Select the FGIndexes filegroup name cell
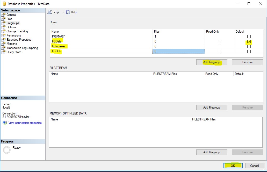 click(101, 46)
